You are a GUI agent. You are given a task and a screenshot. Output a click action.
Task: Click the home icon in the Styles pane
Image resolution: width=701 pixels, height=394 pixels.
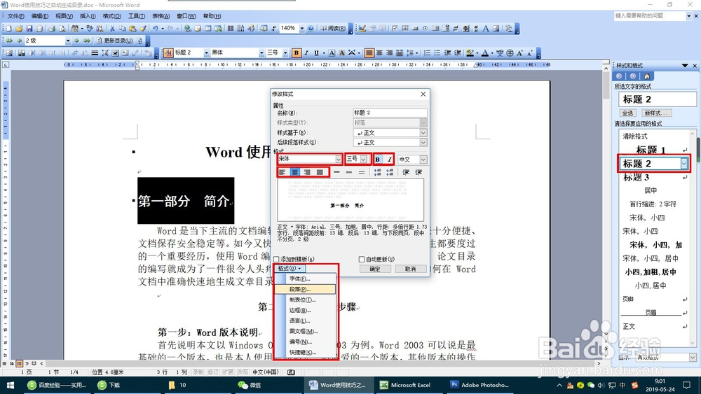point(647,76)
